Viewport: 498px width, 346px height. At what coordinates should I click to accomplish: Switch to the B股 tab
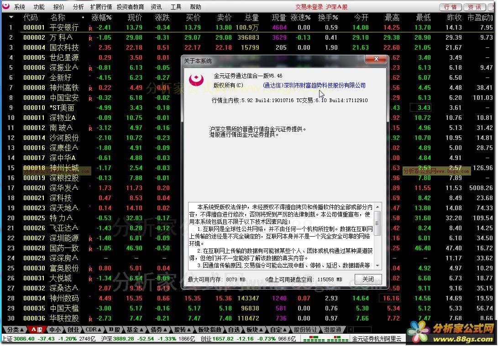click(x=114, y=330)
